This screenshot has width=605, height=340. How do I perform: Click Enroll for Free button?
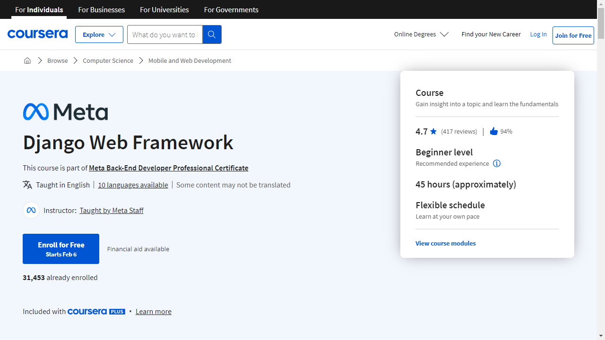tap(61, 249)
